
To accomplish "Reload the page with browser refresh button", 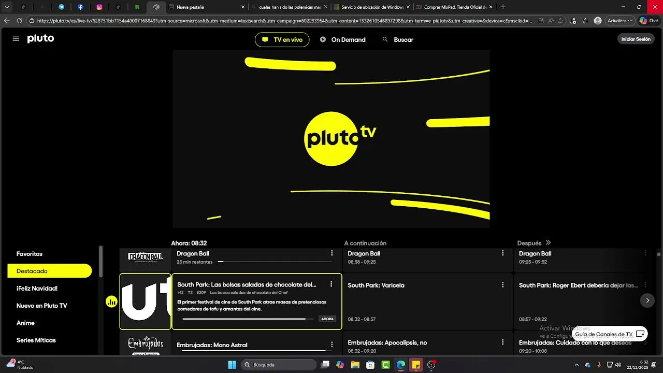I will tap(19, 21).
